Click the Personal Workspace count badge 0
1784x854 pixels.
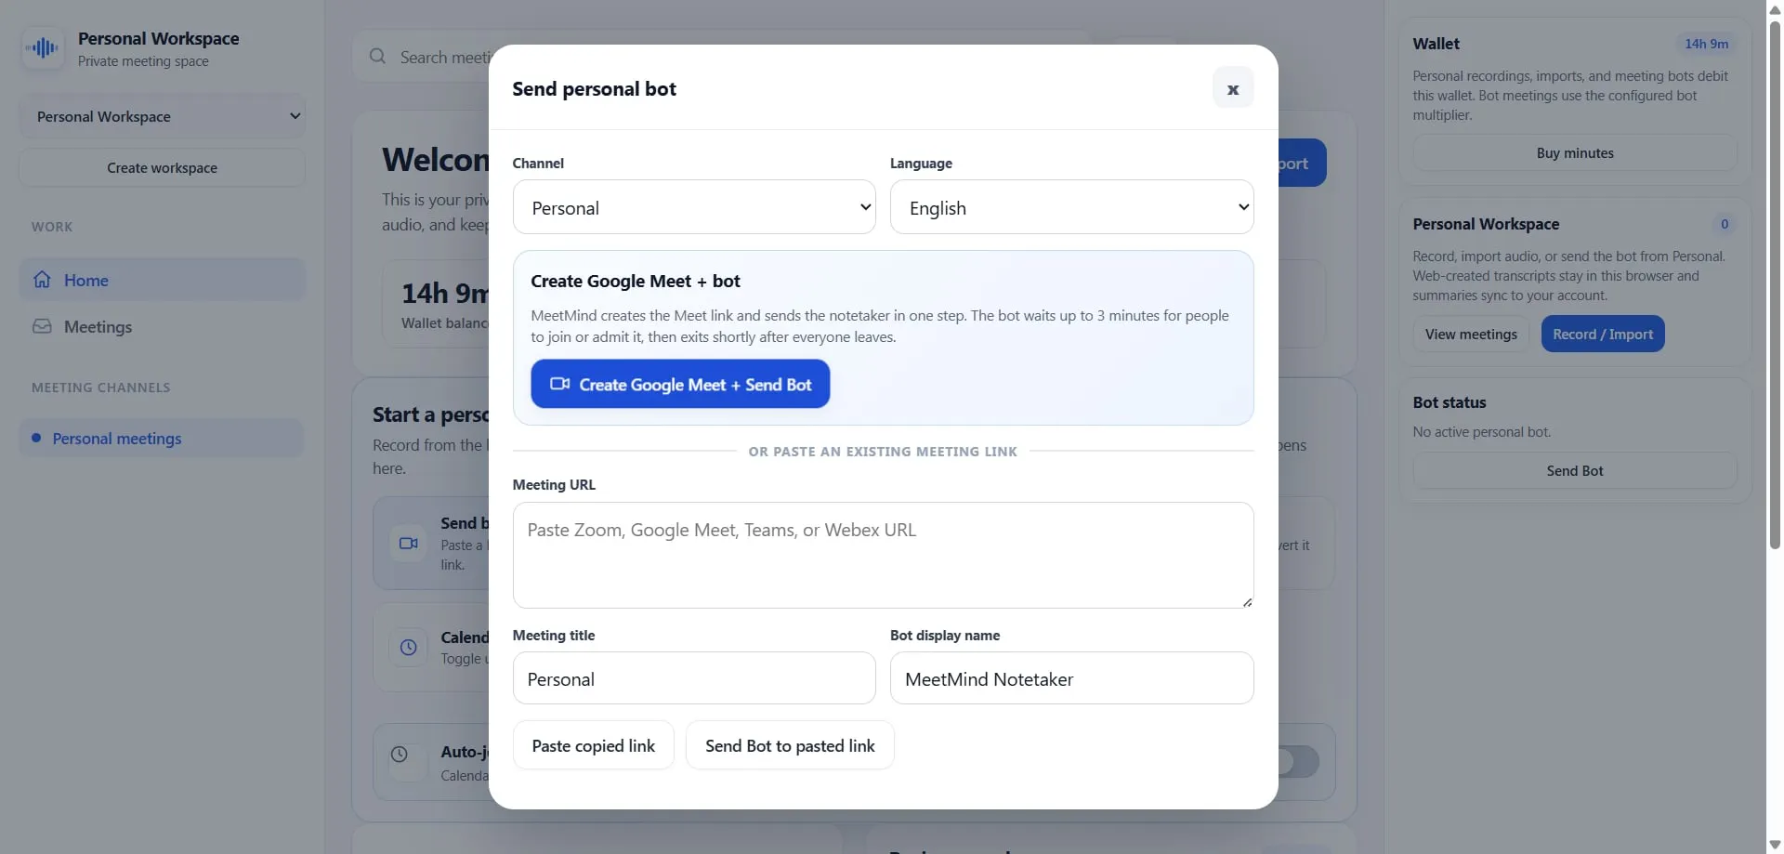[x=1725, y=224]
